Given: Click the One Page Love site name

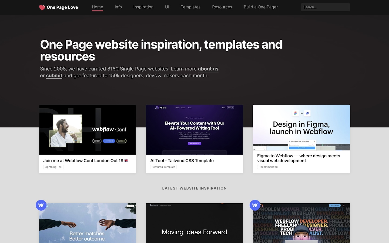Looking at the screenshot, I should (x=62, y=7).
